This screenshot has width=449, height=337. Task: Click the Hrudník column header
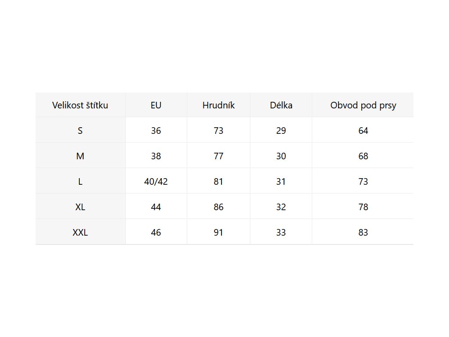pyautogui.click(x=218, y=105)
